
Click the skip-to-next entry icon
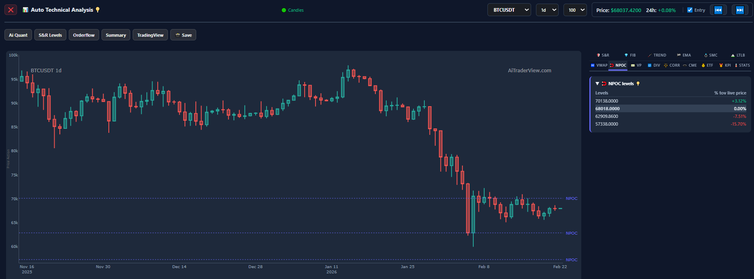[739, 10]
